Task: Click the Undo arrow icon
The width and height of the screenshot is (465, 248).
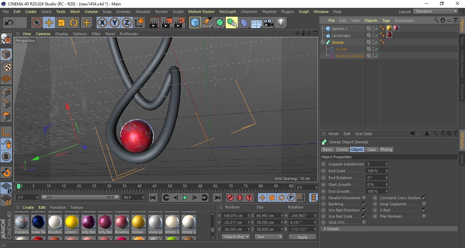Action: coord(9,23)
